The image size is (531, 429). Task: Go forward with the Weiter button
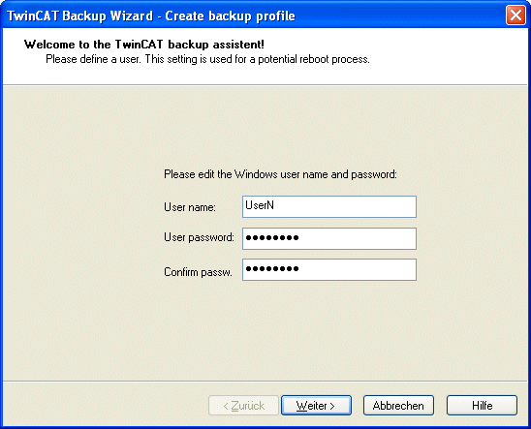(316, 406)
